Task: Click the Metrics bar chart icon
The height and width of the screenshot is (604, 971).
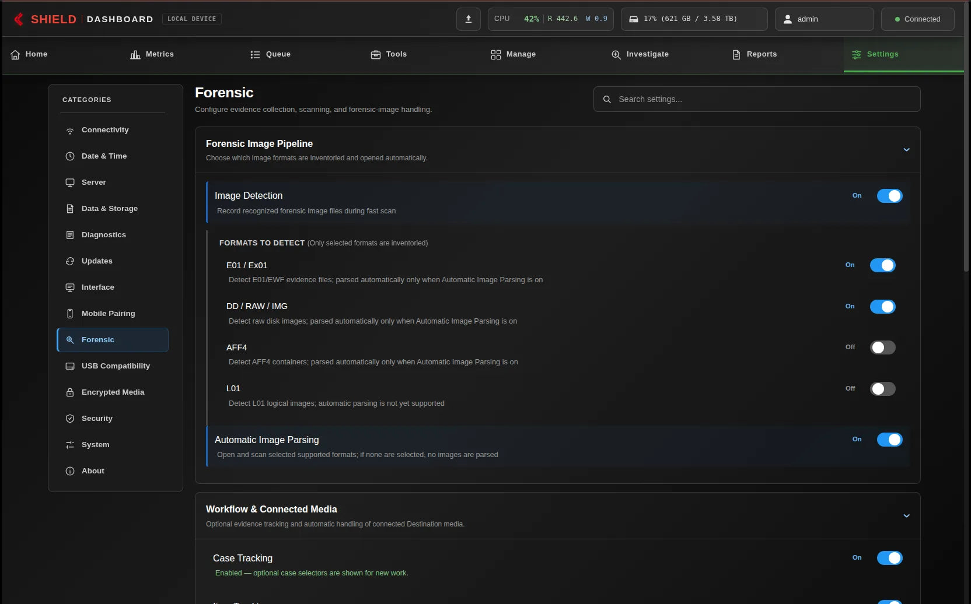Action: (135, 55)
